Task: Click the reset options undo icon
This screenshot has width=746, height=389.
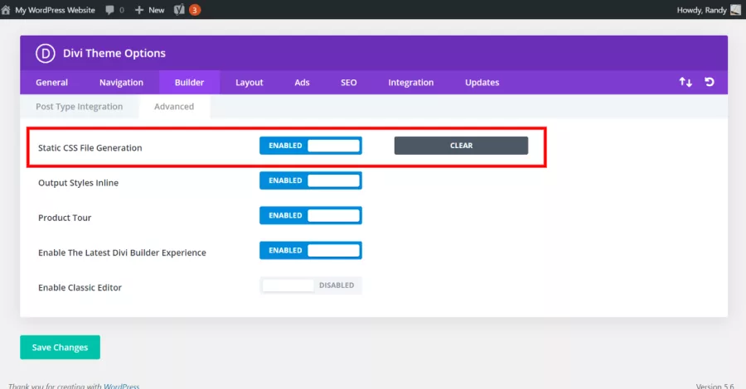Action: [x=710, y=82]
